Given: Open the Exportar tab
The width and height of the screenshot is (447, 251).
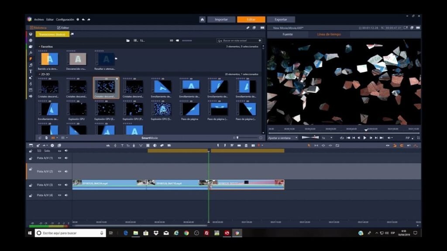Looking at the screenshot, I should [x=281, y=19].
